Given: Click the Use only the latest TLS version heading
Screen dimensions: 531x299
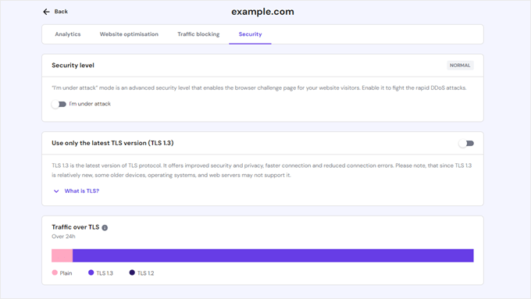Looking at the screenshot, I should tap(112, 143).
